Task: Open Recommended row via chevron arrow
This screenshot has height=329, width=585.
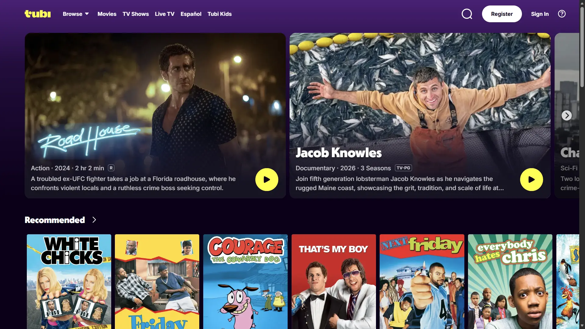Action: coord(94,220)
